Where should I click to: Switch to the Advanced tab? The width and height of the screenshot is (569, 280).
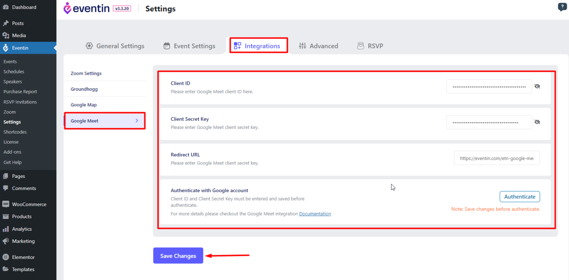pyautogui.click(x=319, y=46)
